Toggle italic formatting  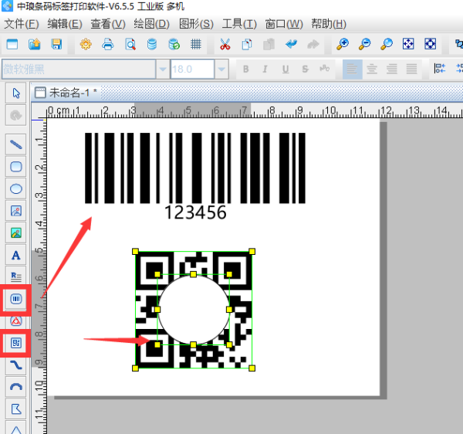point(265,70)
